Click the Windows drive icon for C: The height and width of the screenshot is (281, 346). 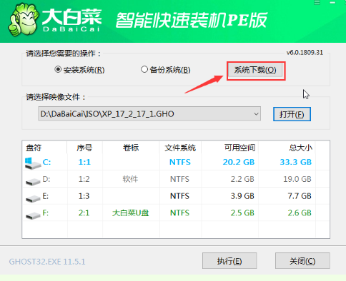click(x=33, y=164)
